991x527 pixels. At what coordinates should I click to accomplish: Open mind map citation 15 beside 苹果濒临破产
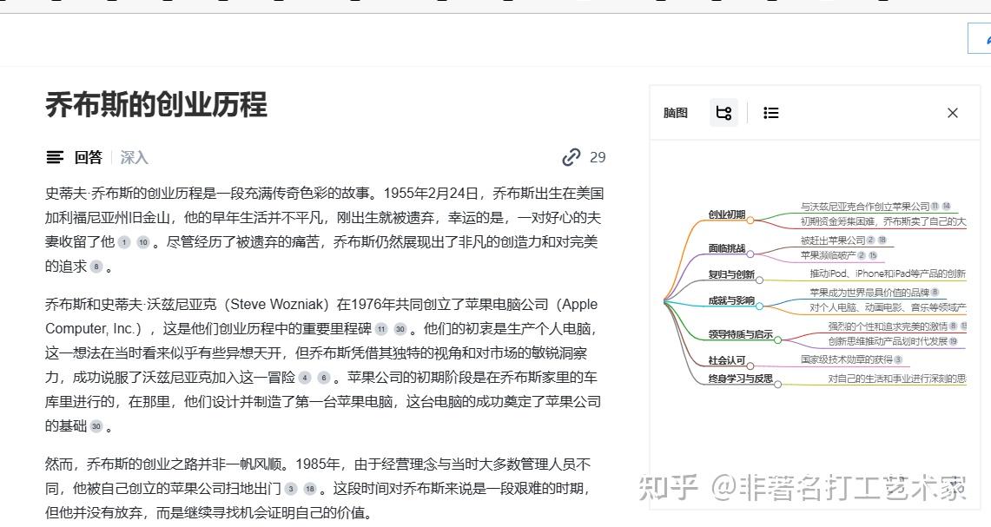pos(873,255)
